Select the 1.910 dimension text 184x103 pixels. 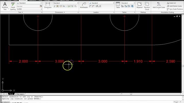138,61
